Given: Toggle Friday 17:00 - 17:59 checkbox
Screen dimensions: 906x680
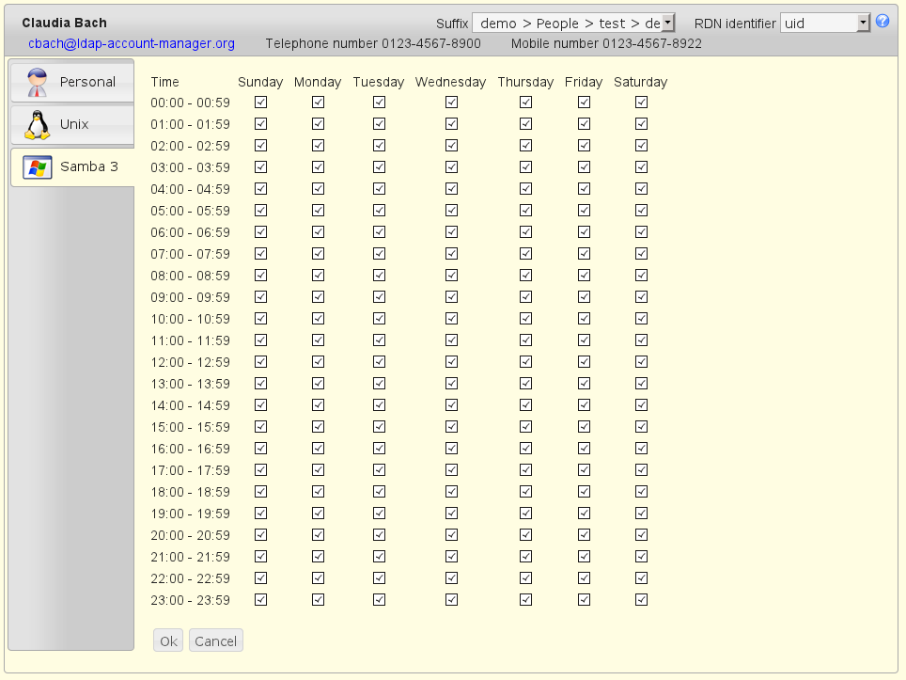Looking at the screenshot, I should [584, 470].
